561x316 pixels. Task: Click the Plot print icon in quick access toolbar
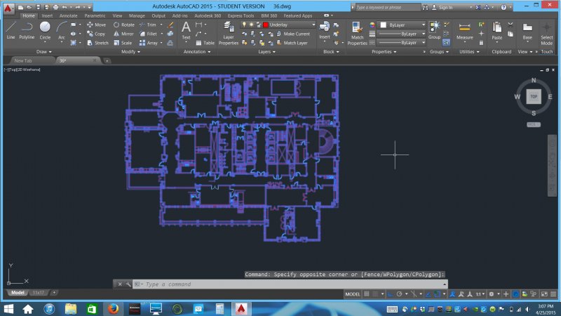pyautogui.click(x=55, y=7)
